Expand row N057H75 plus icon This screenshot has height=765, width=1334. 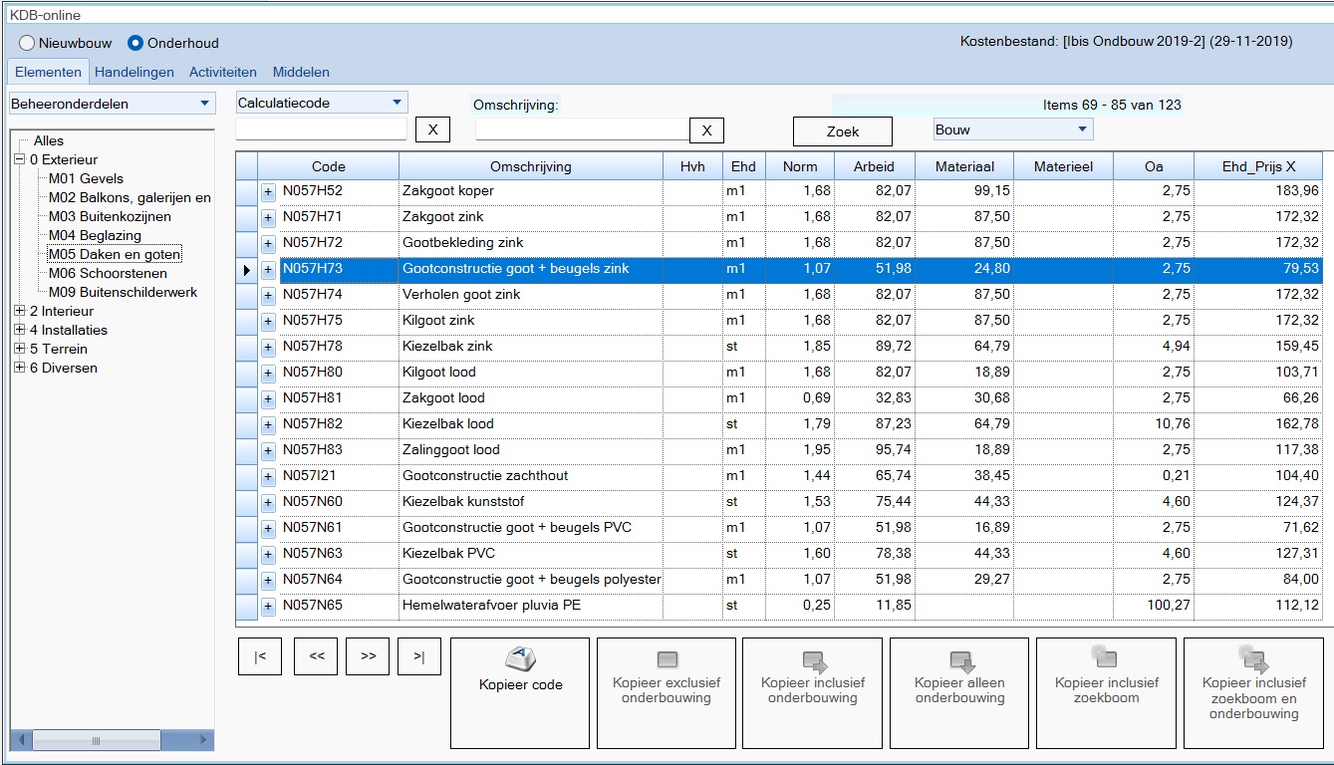268,321
